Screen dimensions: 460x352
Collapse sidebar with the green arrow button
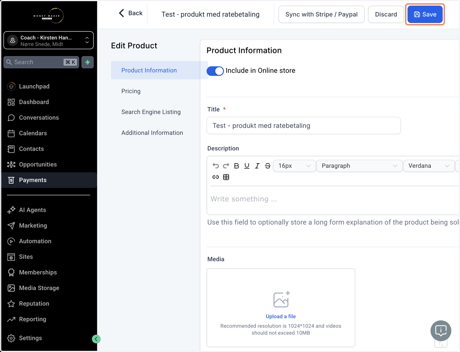[96, 339]
